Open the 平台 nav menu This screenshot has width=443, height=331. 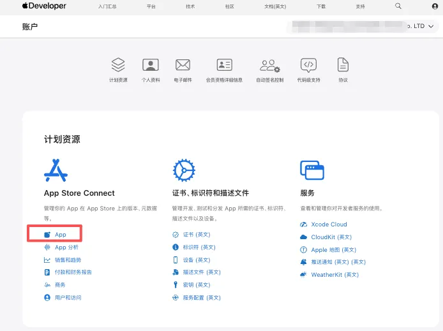pos(151,6)
